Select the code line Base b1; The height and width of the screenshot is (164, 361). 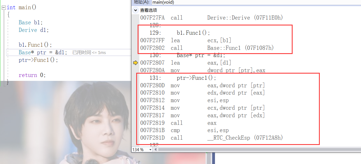[31, 22]
